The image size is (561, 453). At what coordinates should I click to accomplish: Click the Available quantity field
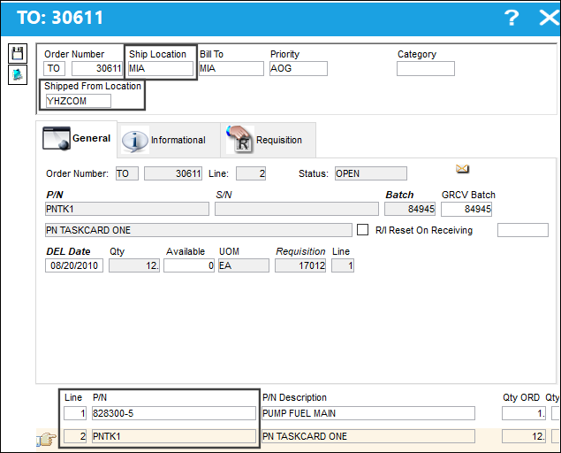point(189,265)
